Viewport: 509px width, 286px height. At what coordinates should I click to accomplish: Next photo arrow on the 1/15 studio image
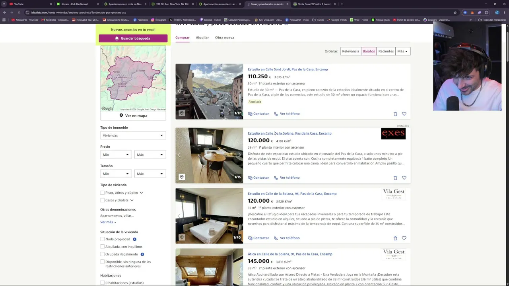click(x=239, y=155)
